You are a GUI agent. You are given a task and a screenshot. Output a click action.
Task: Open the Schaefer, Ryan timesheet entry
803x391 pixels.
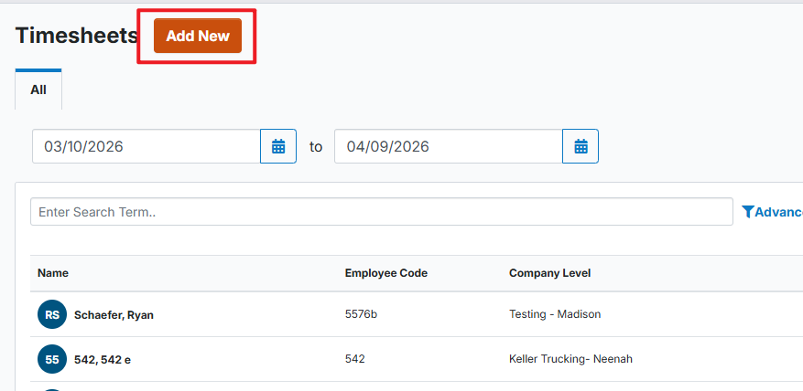click(x=114, y=314)
